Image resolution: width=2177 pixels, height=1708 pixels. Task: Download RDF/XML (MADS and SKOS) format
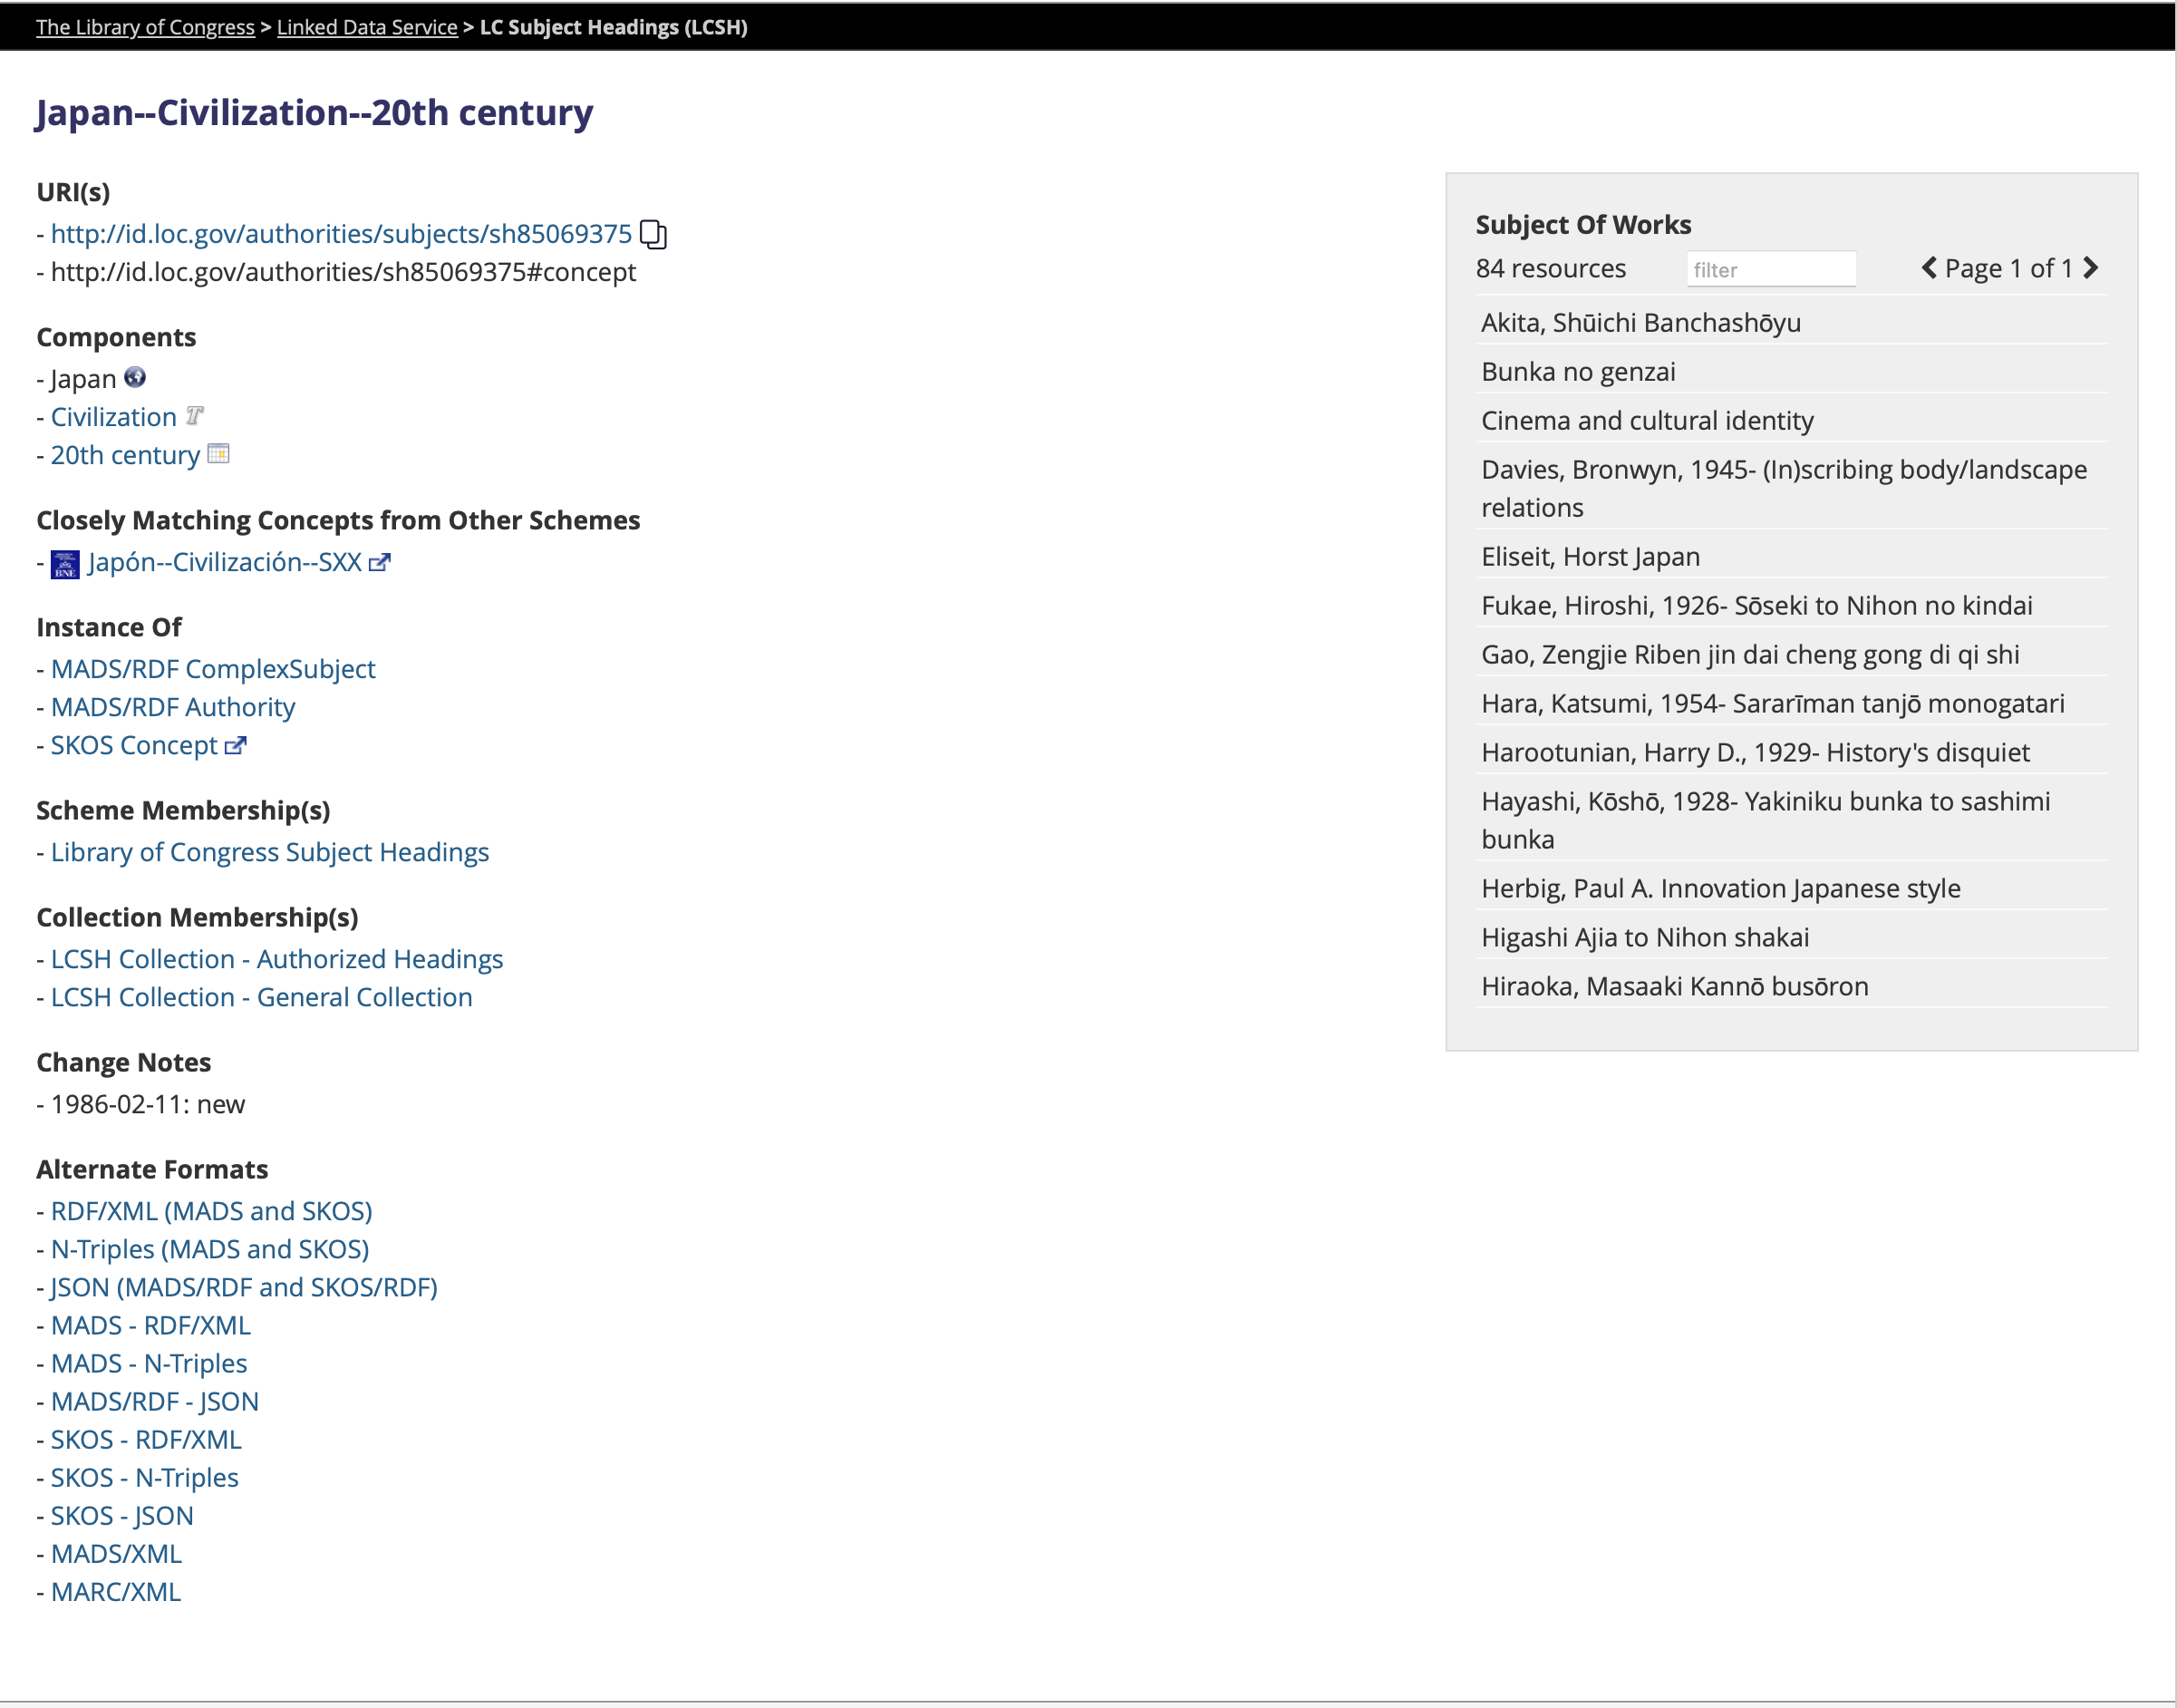pos(212,1211)
